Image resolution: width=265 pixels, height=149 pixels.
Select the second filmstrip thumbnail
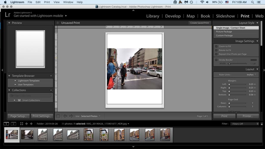pos(27,135)
